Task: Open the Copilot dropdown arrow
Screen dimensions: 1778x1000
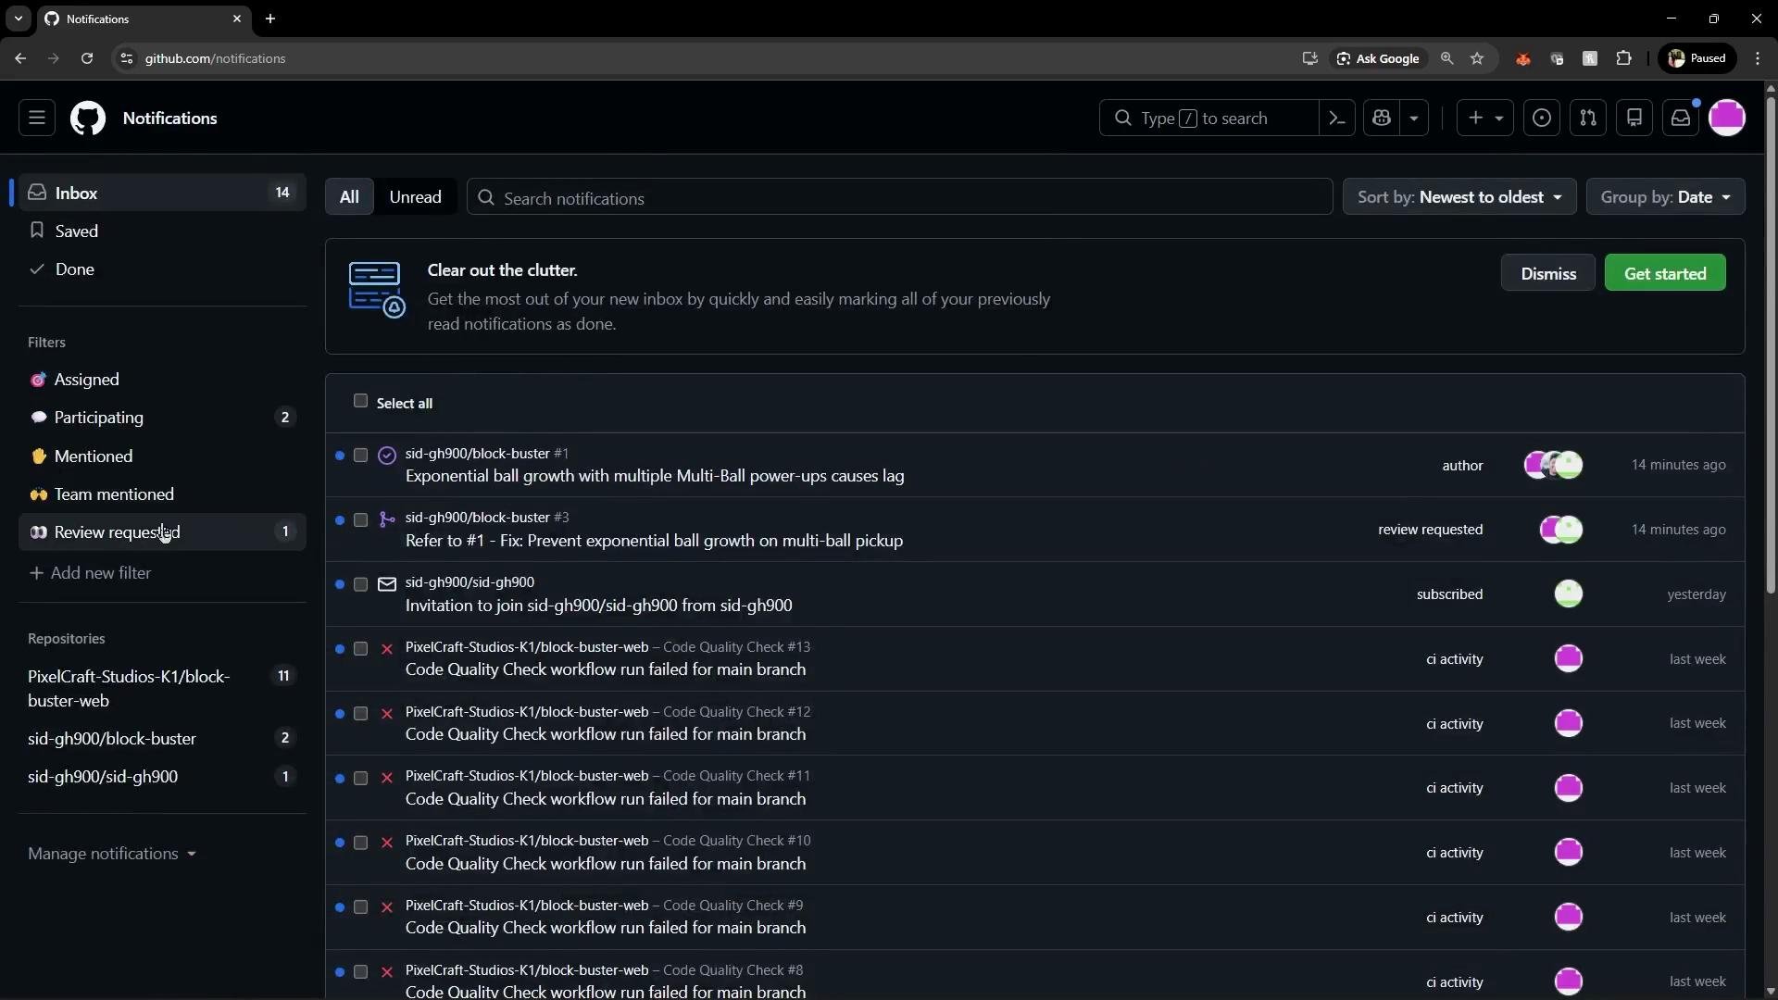Action: click(1414, 119)
